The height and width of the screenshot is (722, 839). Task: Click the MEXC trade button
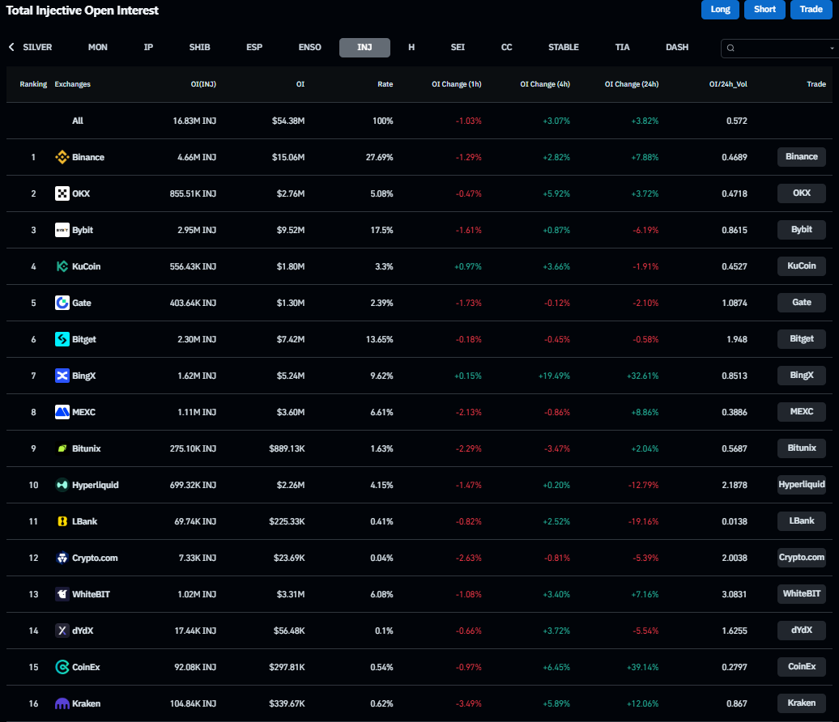[x=802, y=411]
